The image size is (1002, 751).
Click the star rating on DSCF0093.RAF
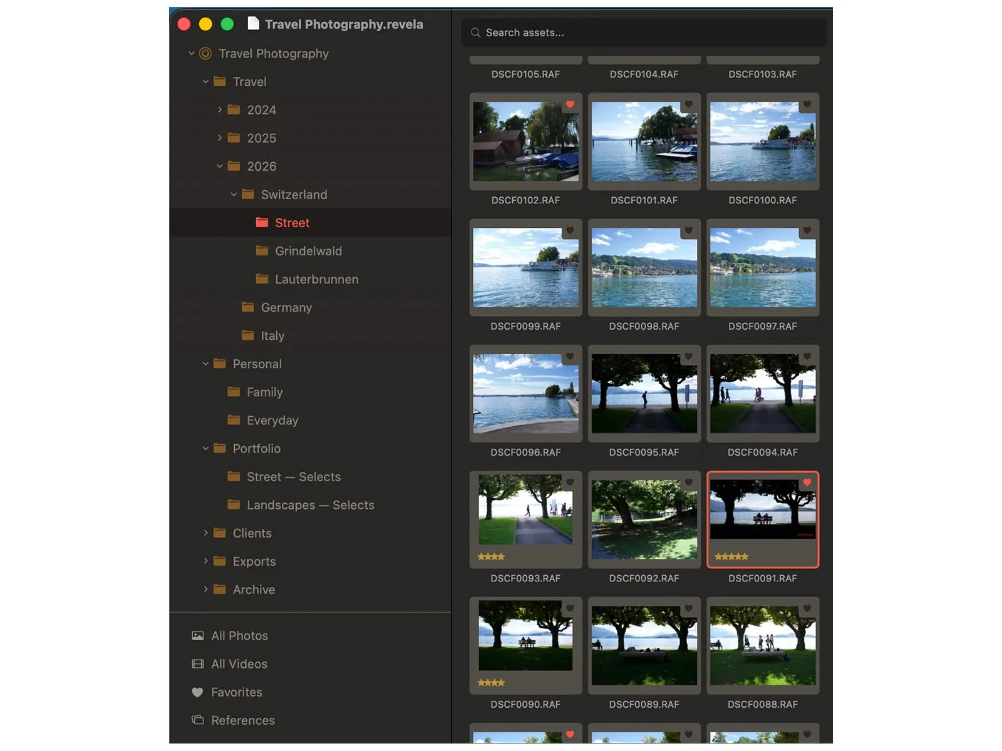[x=491, y=556]
